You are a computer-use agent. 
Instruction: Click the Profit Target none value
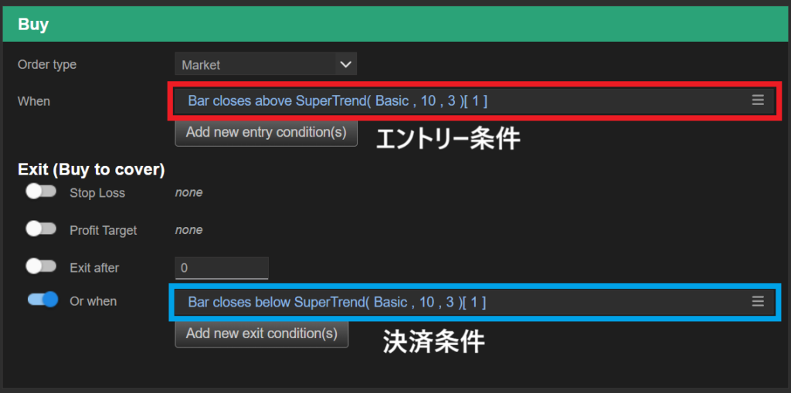click(188, 230)
